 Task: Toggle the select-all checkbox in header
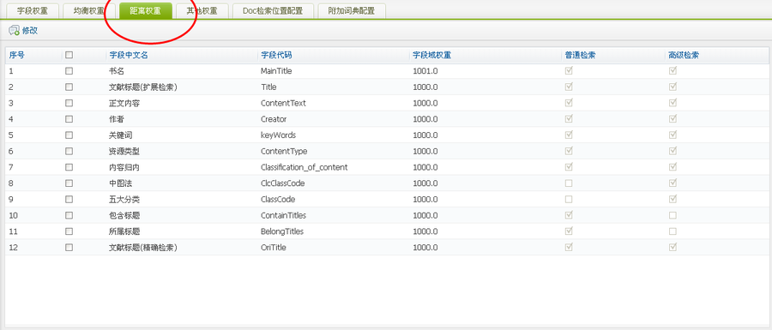(x=69, y=55)
